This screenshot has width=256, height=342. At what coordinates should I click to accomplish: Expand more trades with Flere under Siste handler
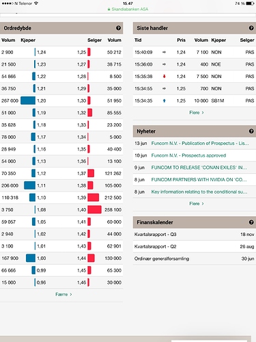[x=197, y=112]
